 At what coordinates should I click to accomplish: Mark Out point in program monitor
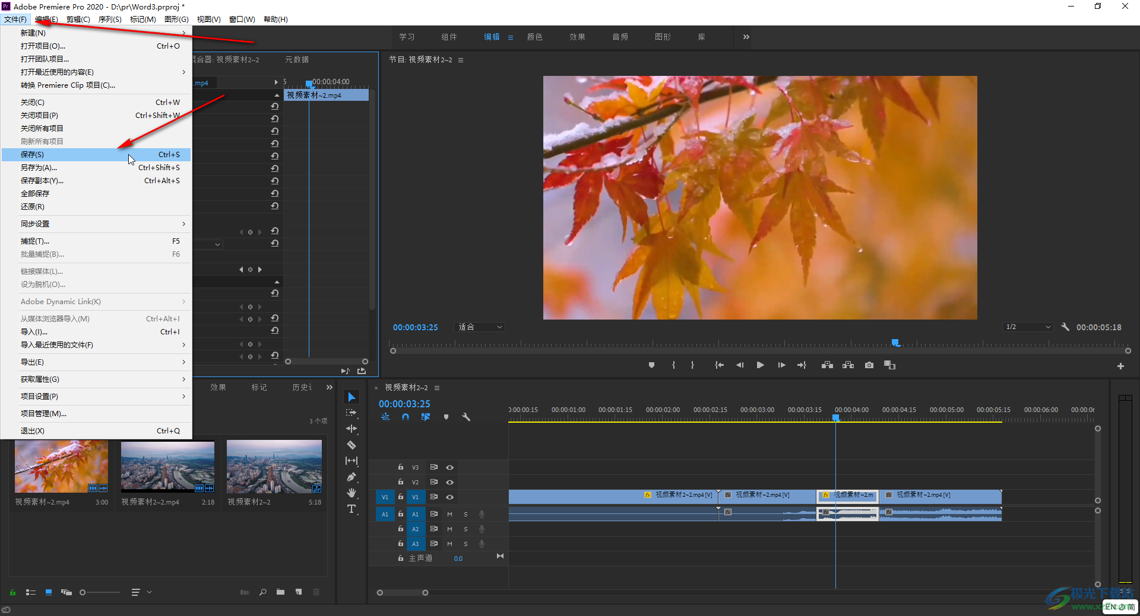coord(692,365)
